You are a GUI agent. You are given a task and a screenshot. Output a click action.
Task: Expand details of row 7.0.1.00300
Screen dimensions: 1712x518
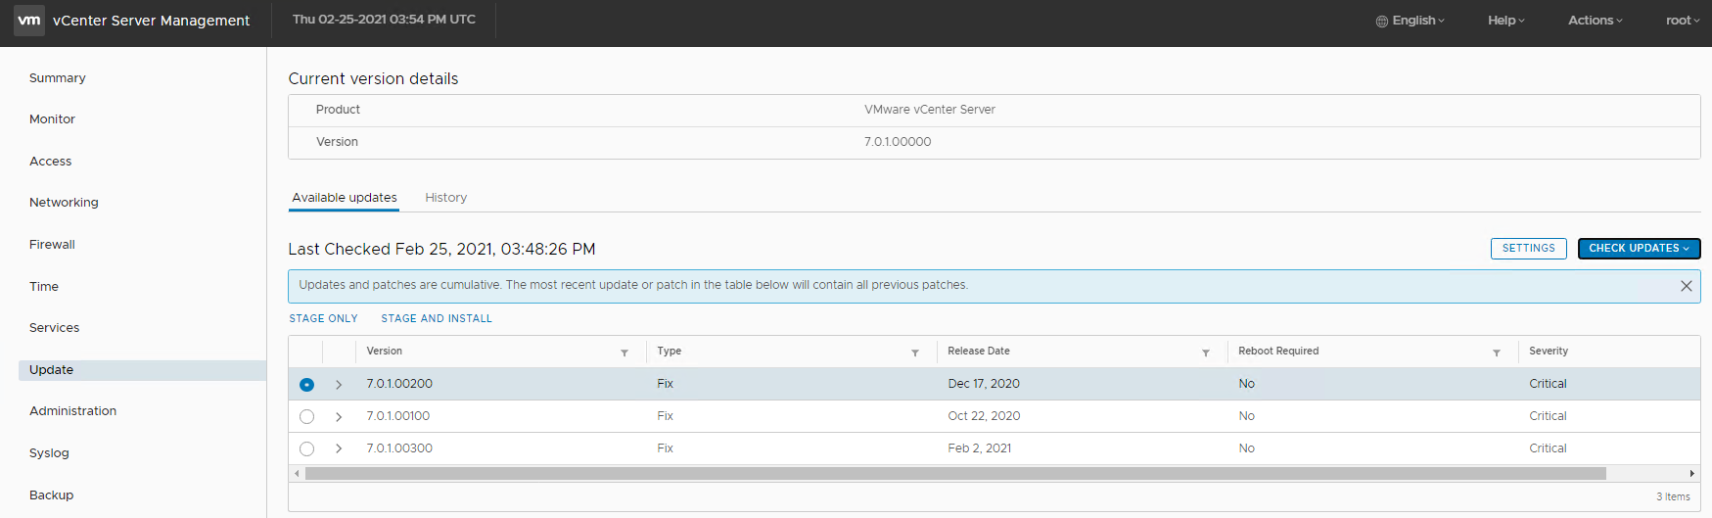tap(339, 449)
